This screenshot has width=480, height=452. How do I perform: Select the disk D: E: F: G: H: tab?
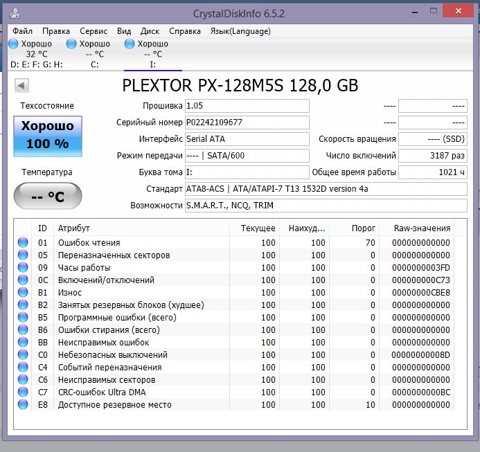37,54
